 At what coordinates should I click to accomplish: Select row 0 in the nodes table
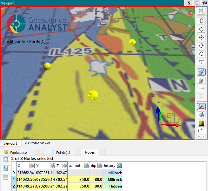[x=13, y=173]
